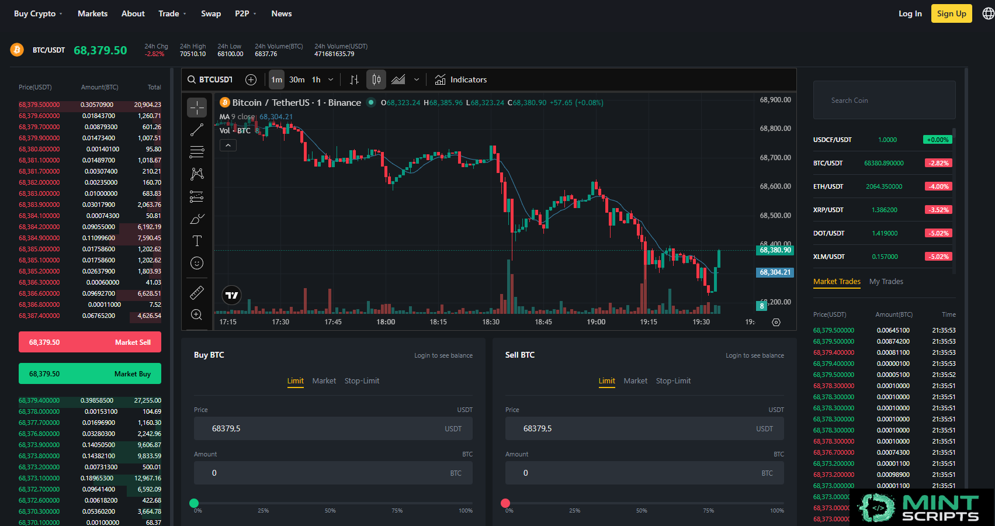Image resolution: width=995 pixels, height=526 pixels.
Task: Click login to see balance in Buy panel
Action: click(443, 355)
